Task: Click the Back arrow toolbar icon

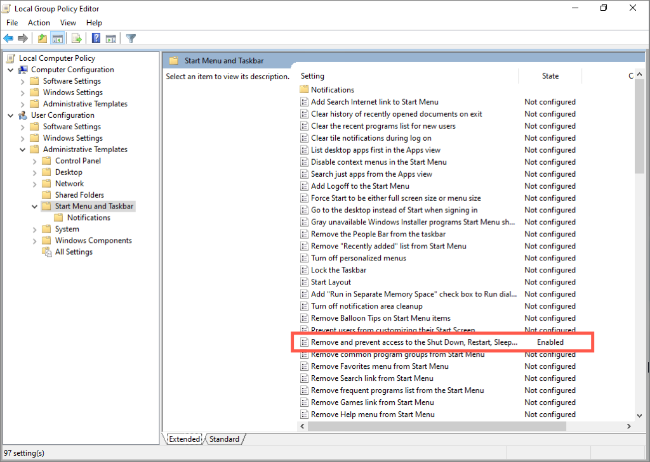Action: [x=8, y=39]
